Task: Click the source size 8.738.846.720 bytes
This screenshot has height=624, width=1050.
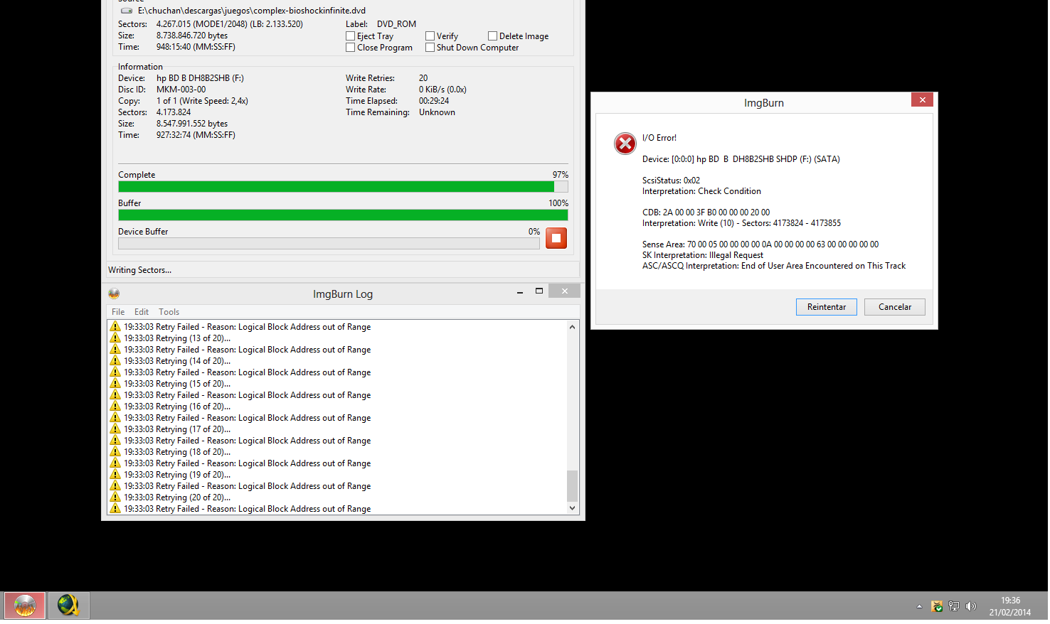Action: tap(192, 36)
